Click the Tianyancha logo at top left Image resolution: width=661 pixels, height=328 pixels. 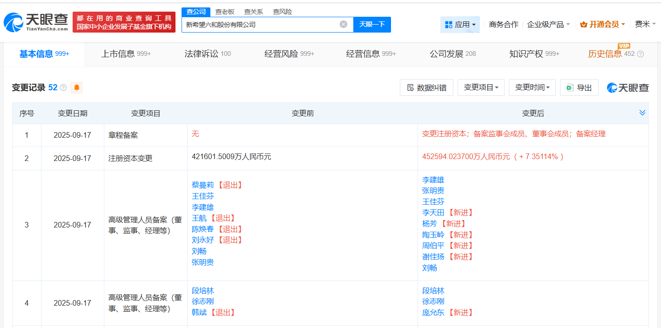36,22
